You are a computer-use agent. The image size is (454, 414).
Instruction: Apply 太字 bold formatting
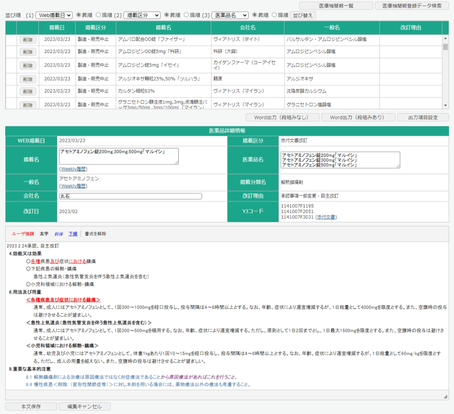point(44,234)
